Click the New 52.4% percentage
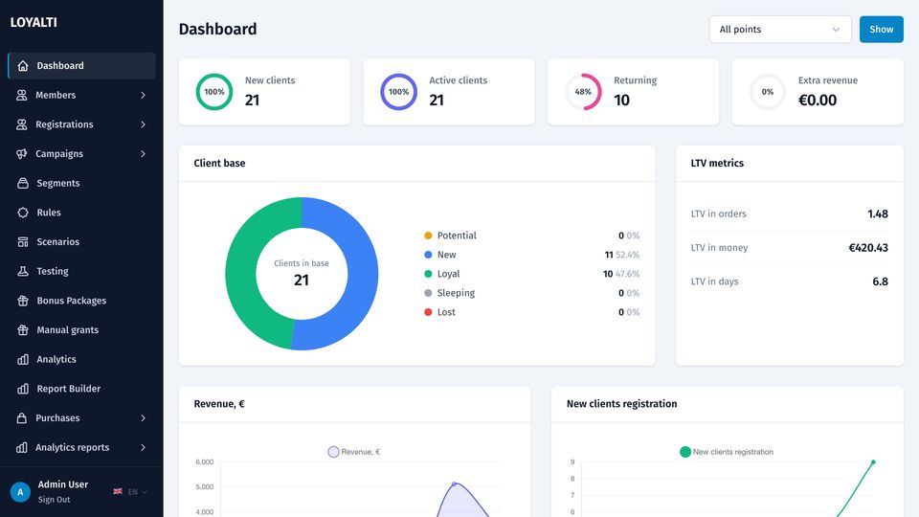919x517 pixels. pyautogui.click(x=627, y=255)
